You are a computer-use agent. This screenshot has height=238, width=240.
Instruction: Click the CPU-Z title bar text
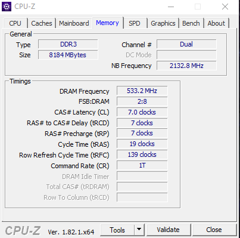[x=25, y=7]
